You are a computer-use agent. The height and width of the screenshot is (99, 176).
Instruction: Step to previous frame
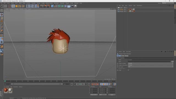point(78,84)
